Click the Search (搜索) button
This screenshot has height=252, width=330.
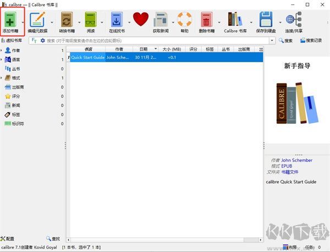click(285, 40)
